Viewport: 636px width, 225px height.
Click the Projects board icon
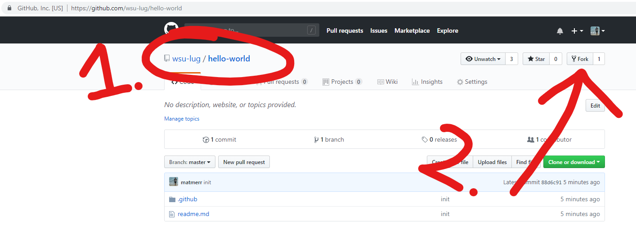pyautogui.click(x=326, y=82)
